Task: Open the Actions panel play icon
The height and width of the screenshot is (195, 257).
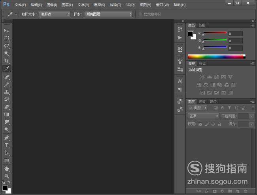Action: point(180,38)
